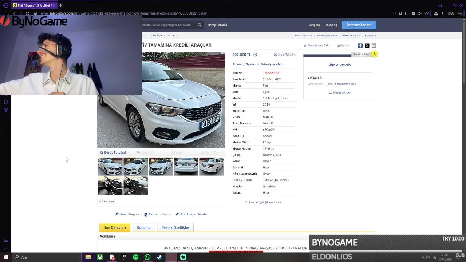Open the snapshot tool icon in toolbar
The height and width of the screenshot is (262, 466).
pyautogui.click(x=407, y=13)
